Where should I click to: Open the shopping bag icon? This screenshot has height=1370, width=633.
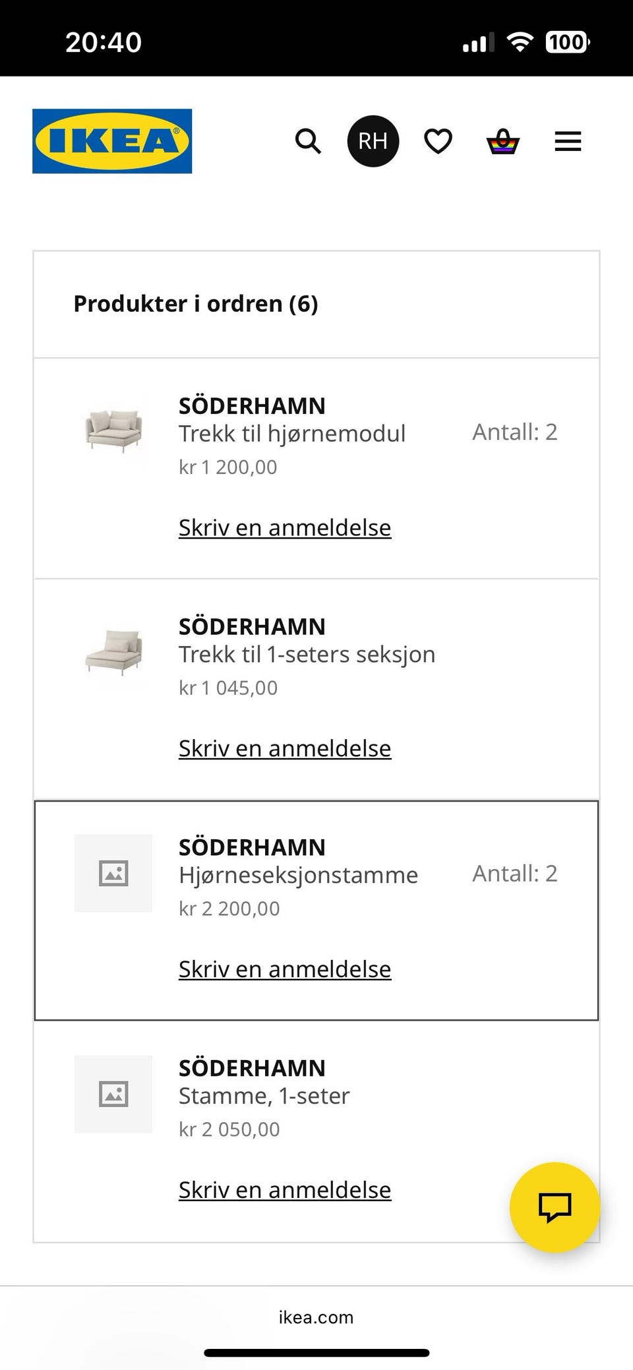pyautogui.click(x=502, y=140)
